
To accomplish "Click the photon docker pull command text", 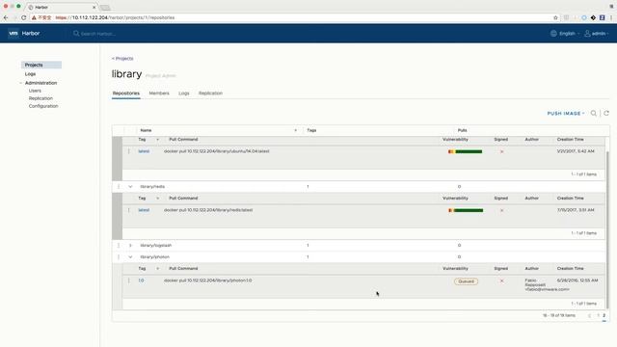I will 208,280.
